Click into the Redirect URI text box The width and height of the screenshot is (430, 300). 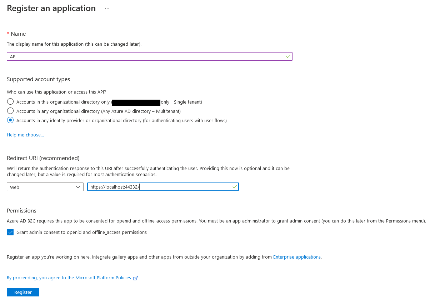pos(163,187)
